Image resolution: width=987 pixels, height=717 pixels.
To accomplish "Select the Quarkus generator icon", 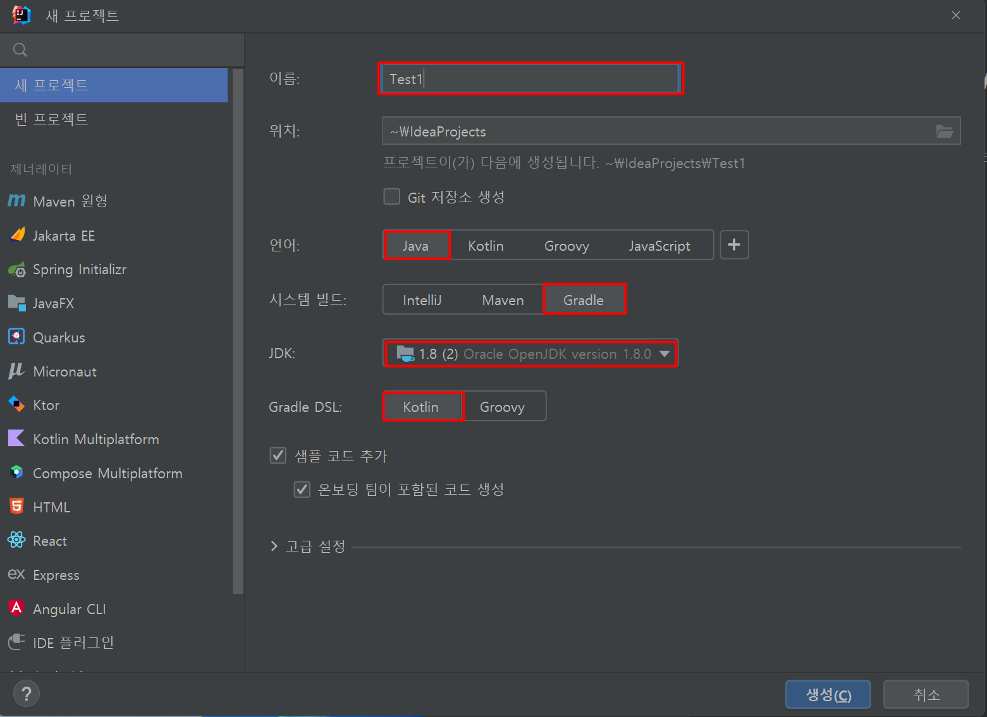I will coord(16,337).
